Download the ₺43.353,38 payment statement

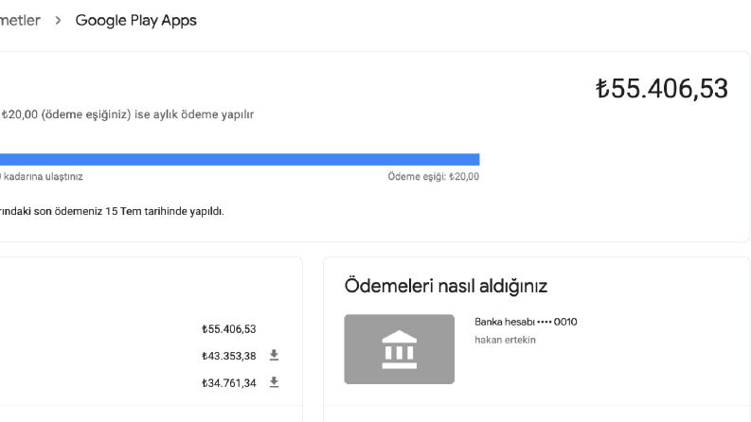[274, 355]
